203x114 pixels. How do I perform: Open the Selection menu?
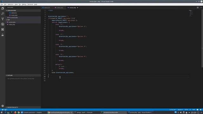(10, 4)
